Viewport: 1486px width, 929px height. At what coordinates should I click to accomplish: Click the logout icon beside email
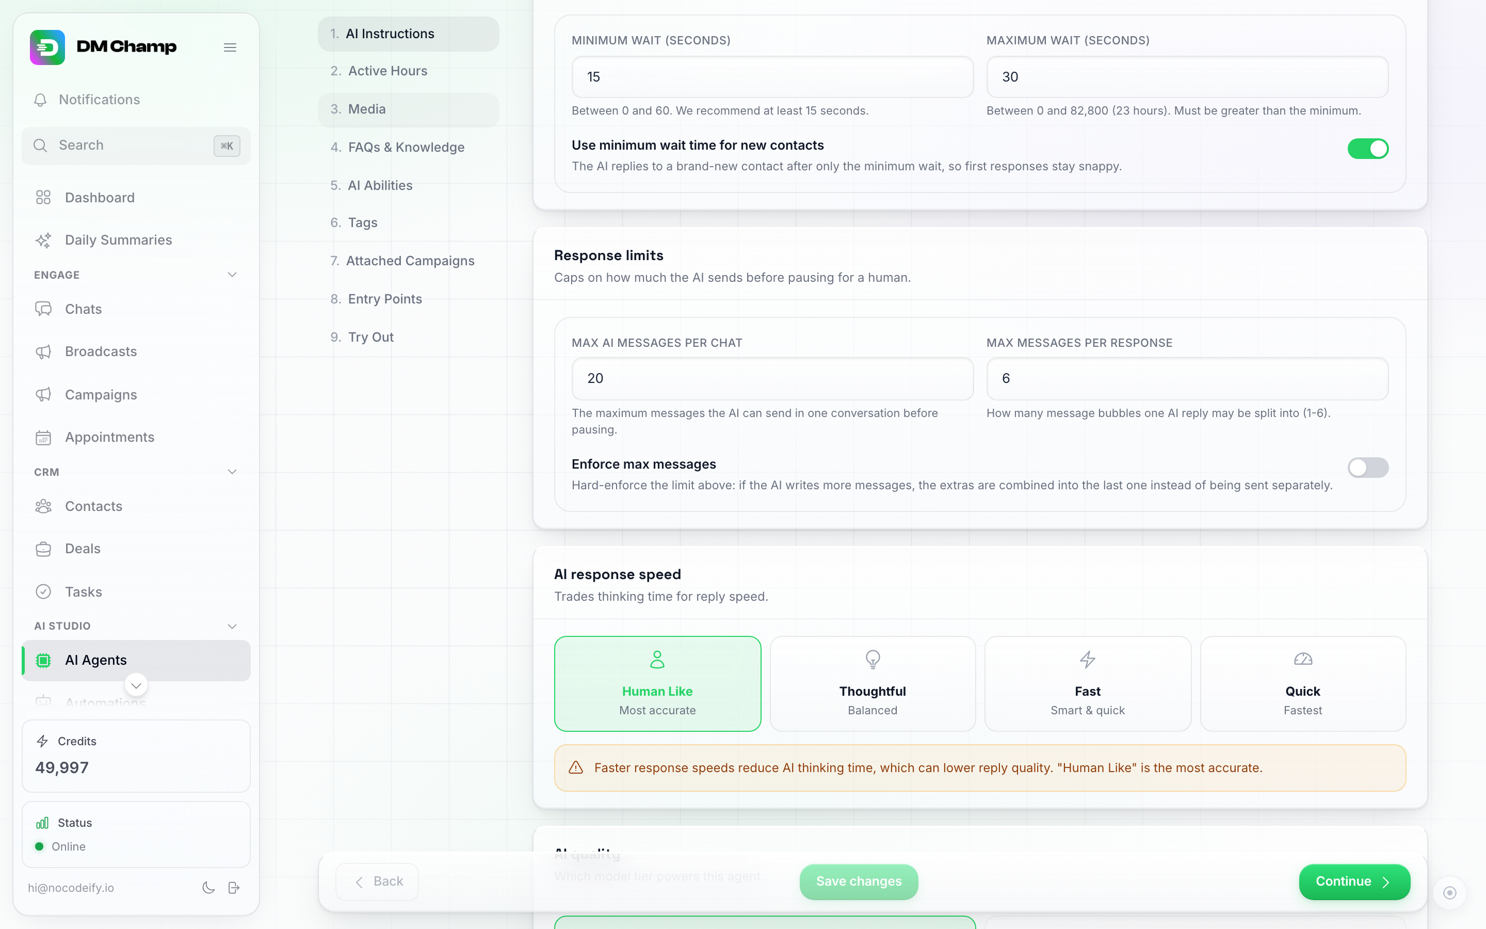[x=234, y=888]
